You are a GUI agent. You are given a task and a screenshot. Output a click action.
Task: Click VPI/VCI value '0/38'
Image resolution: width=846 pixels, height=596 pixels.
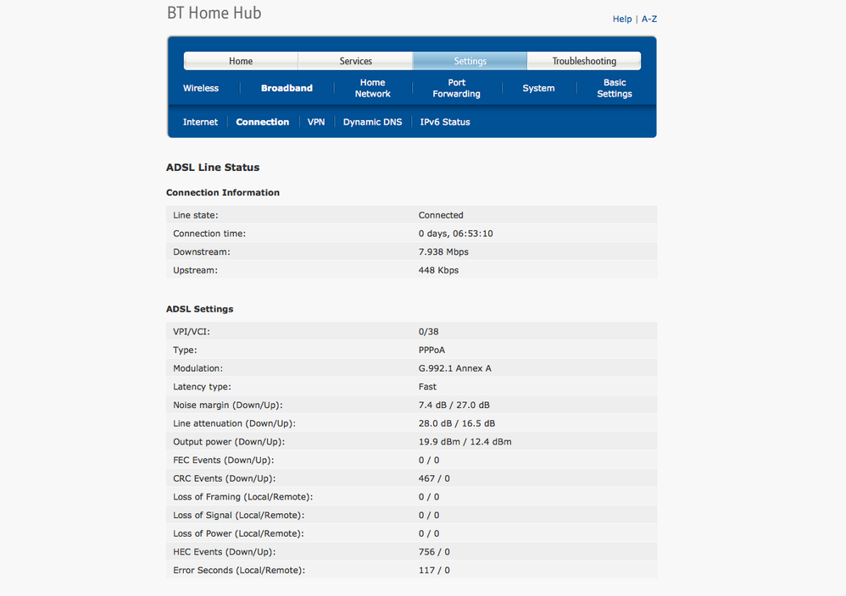(428, 331)
